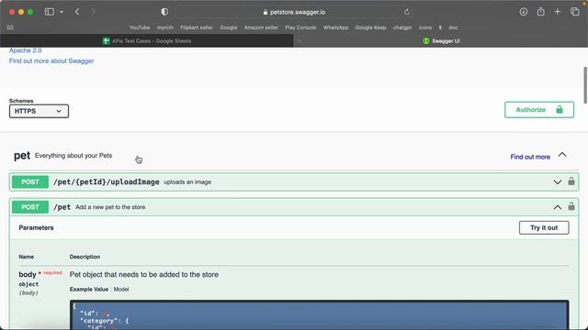The width and height of the screenshot is (588, 330).
Task: Click inside the example JSON code block
Action: tap(319, 315)
